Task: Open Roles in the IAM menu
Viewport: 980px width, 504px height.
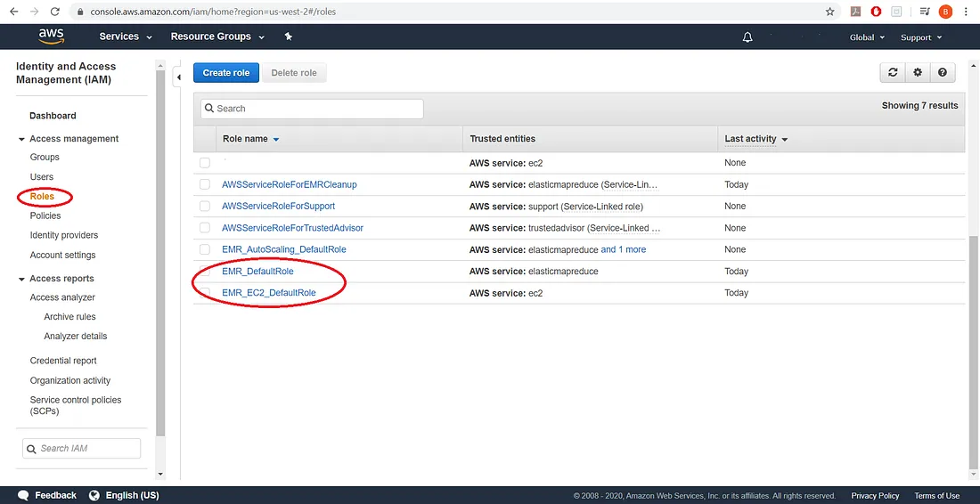Action: (42, 196)
